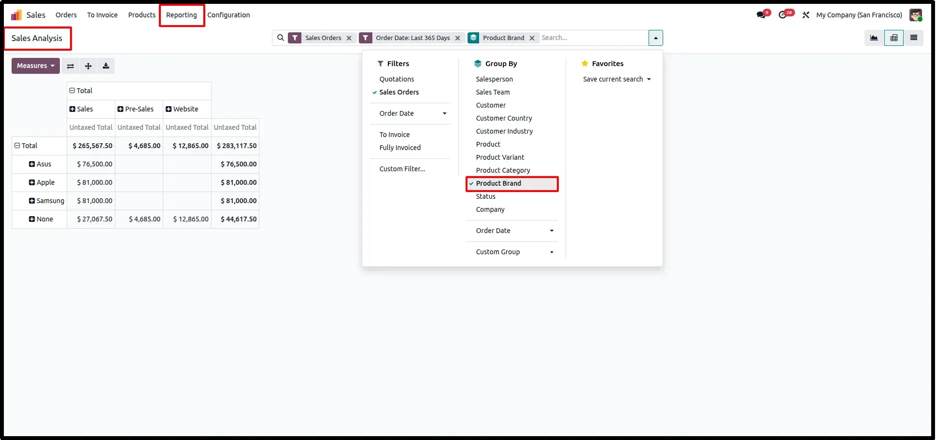Viewport: 936px width, 440px height.
Task: Download the pivot table as spreadsheet
Action: point(106,66)
